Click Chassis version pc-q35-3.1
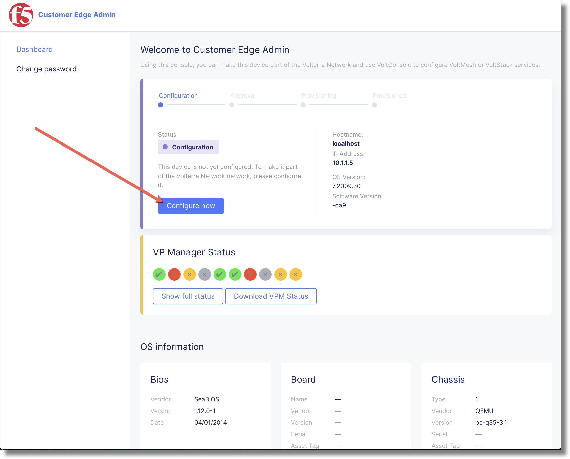 point(491,423)
